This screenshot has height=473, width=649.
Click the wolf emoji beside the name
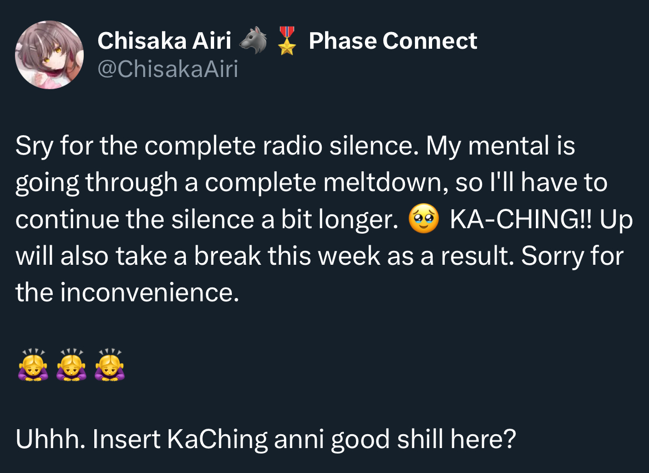tap(253, 40)
